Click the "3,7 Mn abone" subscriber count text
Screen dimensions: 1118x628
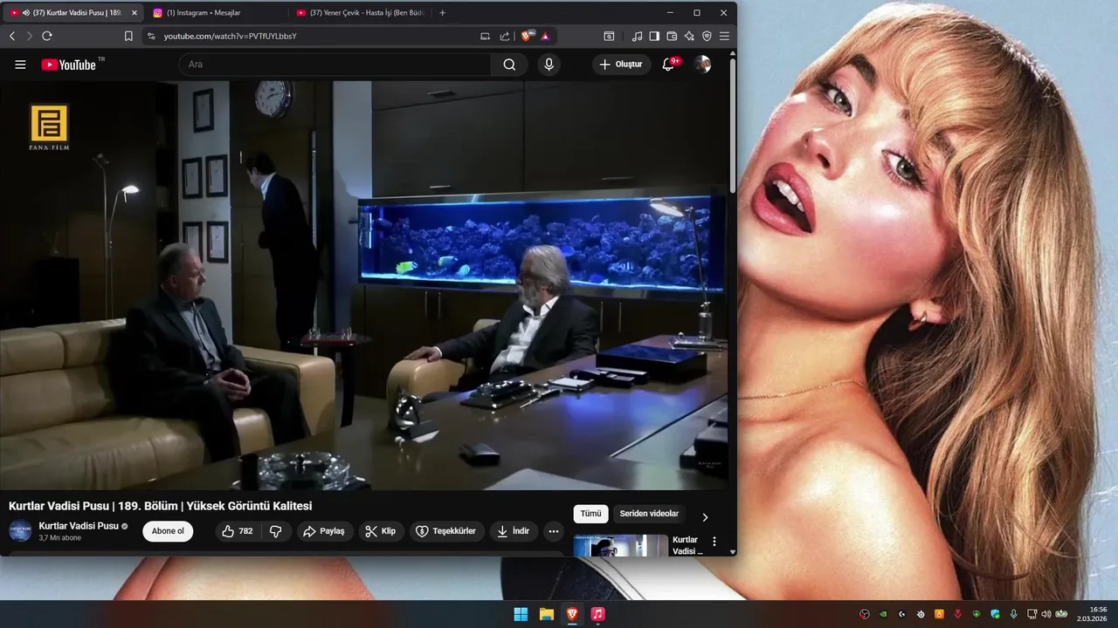pyautogui.click(x=60, y=538)
